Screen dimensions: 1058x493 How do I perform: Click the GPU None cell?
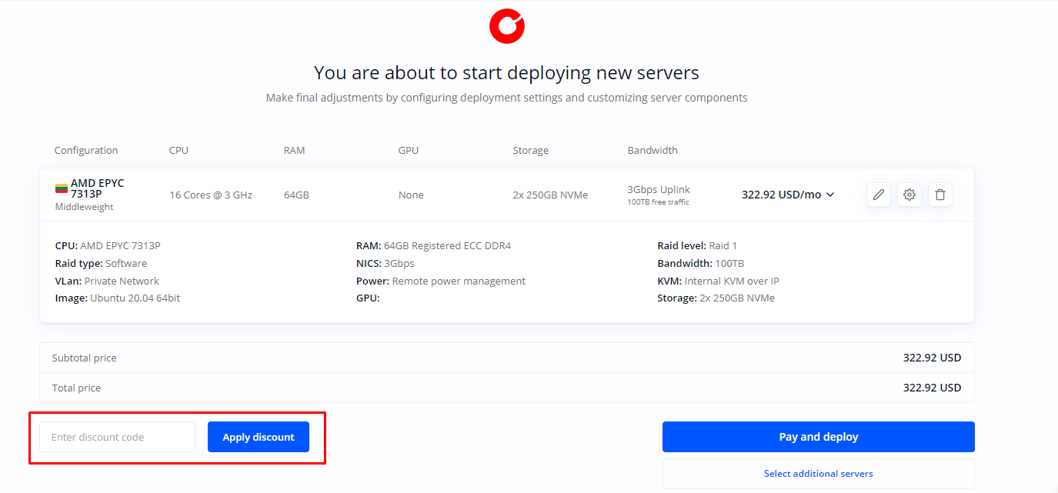[411, 195]
